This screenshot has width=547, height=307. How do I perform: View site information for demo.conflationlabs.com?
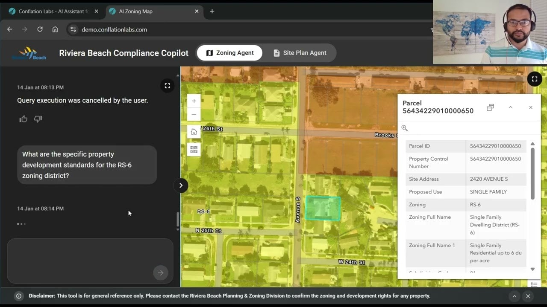tap(73, 29)
